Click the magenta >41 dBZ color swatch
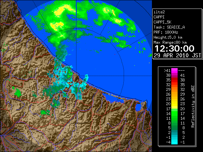Viewport: 203px width, 152px height. pyautogui.click(x=174, y=71)
